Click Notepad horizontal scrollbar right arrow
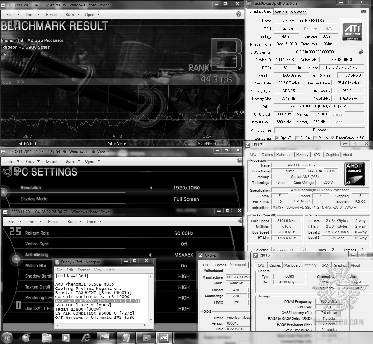The image size is (373, 344). [x=145, y=325]
